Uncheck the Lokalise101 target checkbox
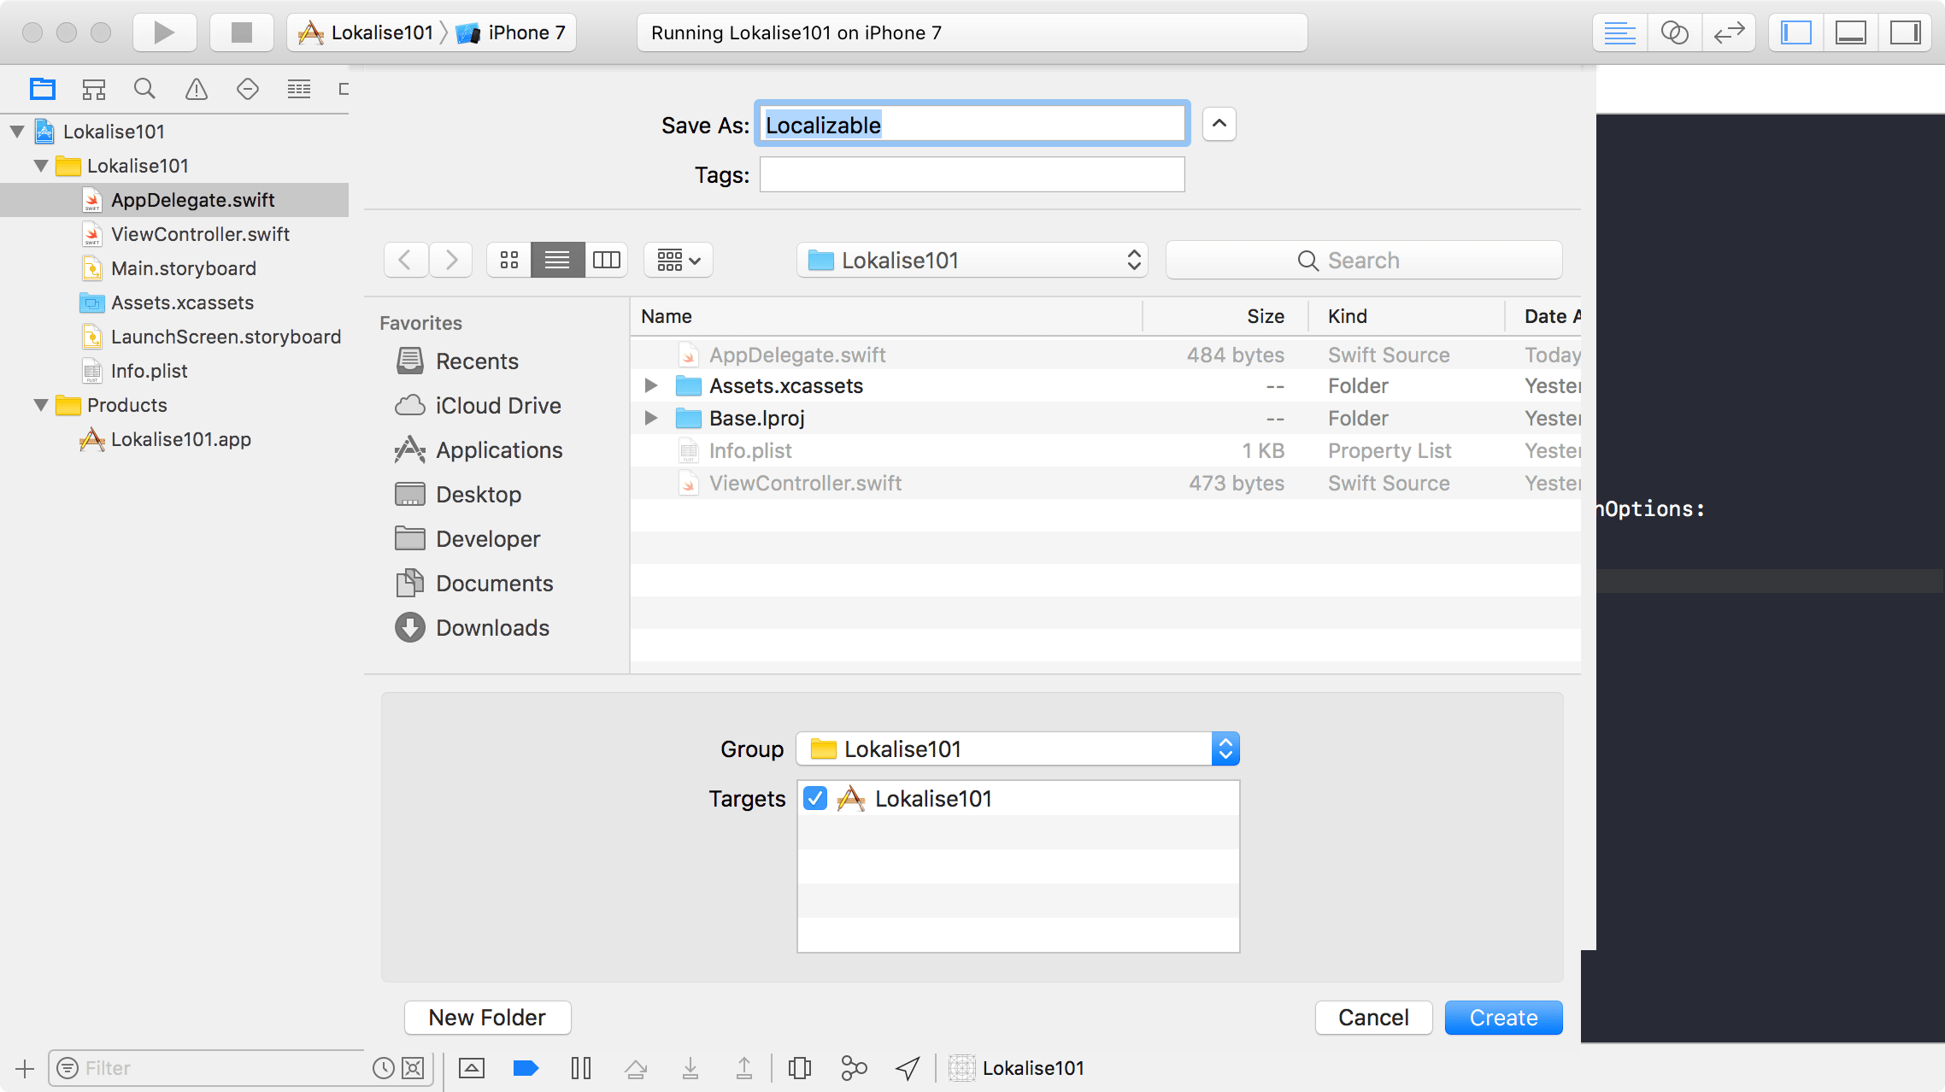The width and height of the screenshot is (1945, 1092). click(x=815, y=798)
